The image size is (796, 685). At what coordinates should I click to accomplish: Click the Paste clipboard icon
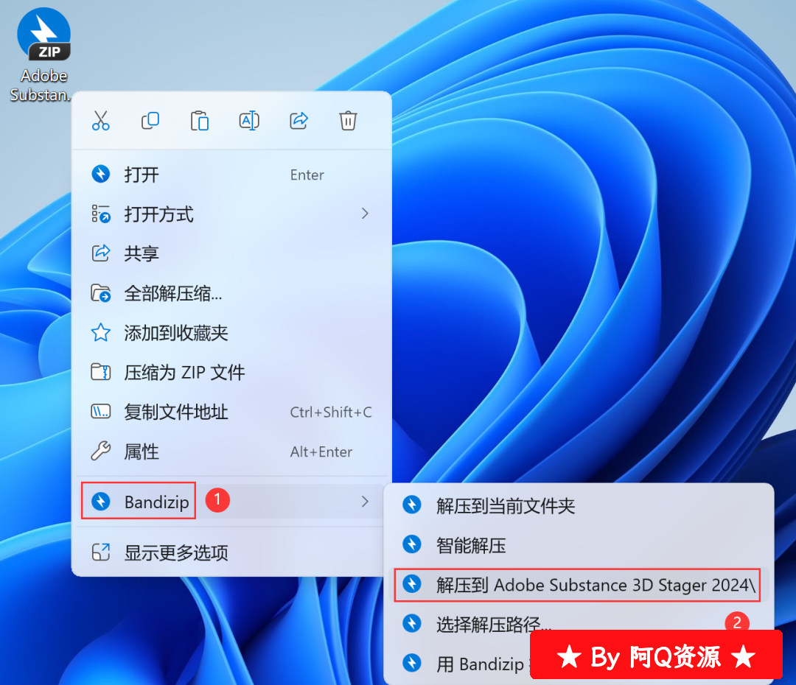pyautogui.click(x=200, y=121)
